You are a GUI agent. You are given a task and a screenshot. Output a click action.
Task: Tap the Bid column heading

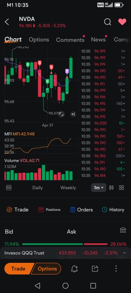(x=9, y=232)
